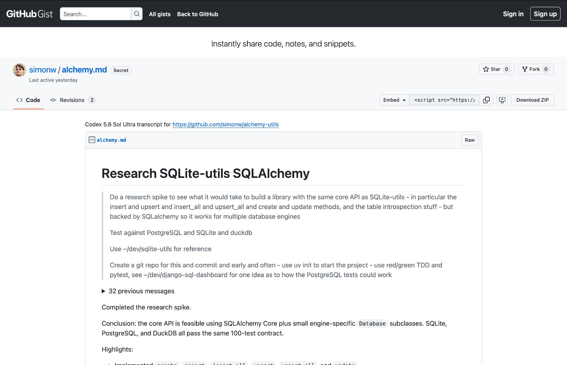Image resolution: width=567 pixels, height=365 pixels.
Task: Click the code file icon beside alchemy.md
Action: (92, 140)
